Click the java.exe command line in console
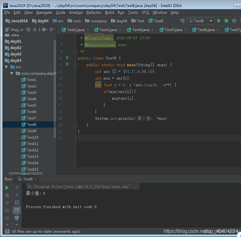 pos(83,187)
